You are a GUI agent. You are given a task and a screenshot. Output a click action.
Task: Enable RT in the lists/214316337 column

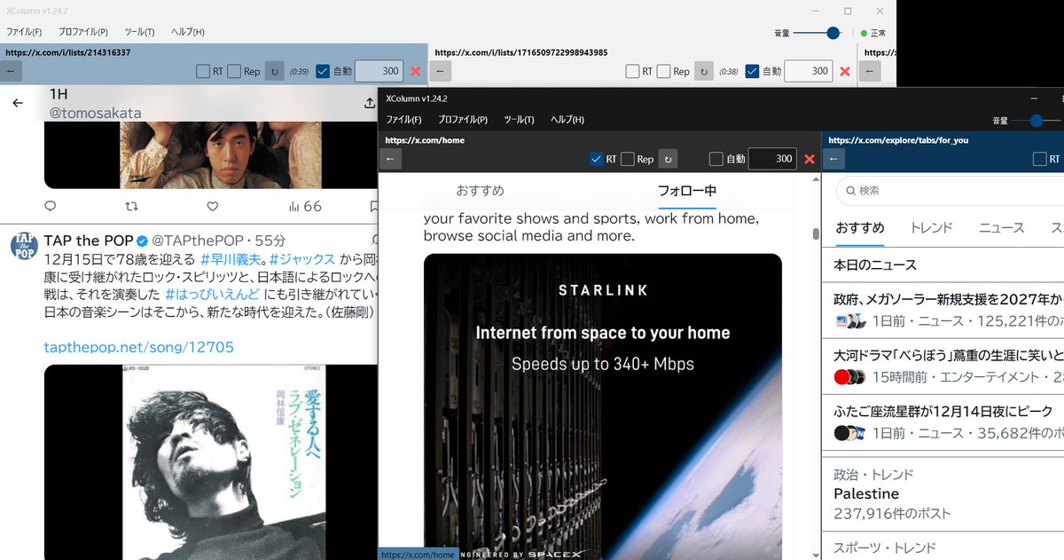point(203,71)
